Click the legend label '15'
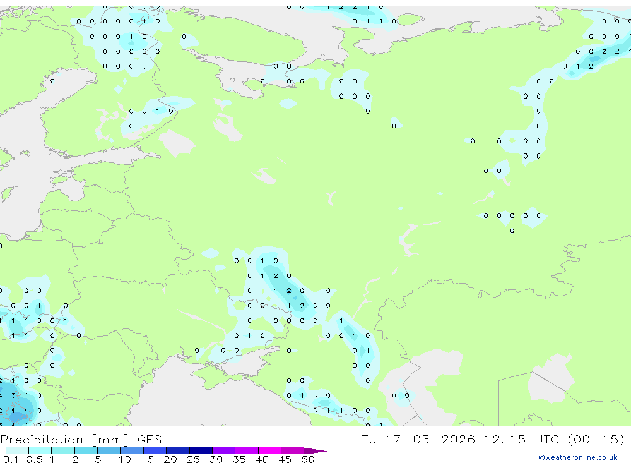 pos(148,459)
